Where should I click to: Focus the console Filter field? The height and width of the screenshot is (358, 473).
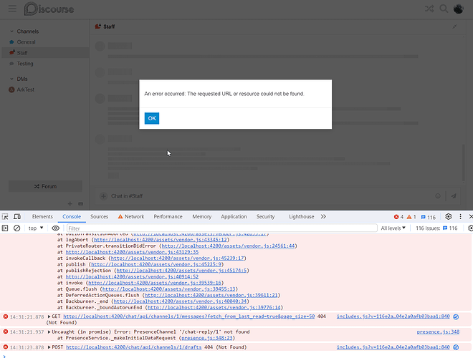pyautogui.click(x=221, y=228)
